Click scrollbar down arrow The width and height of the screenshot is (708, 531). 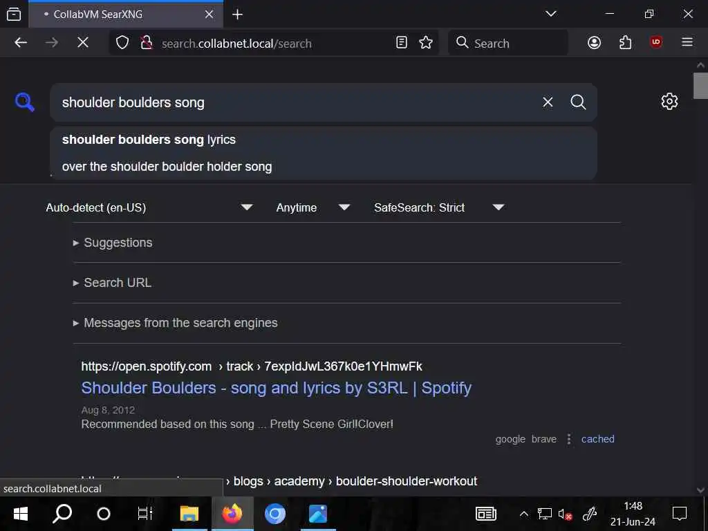700,490
